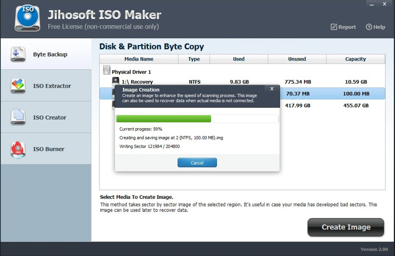
Task: Click the 775.34 MB unused value
Action: coord(298,82)
